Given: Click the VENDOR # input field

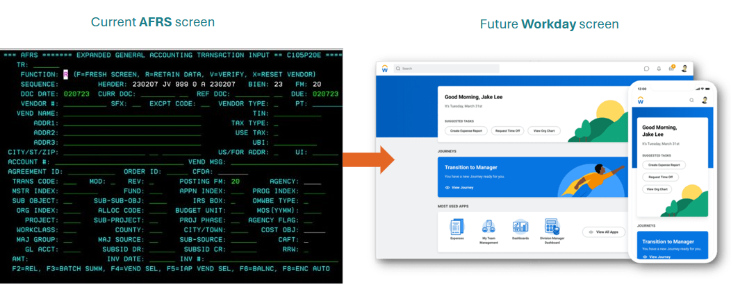Looking at the screenshot, I should [85, 104].
